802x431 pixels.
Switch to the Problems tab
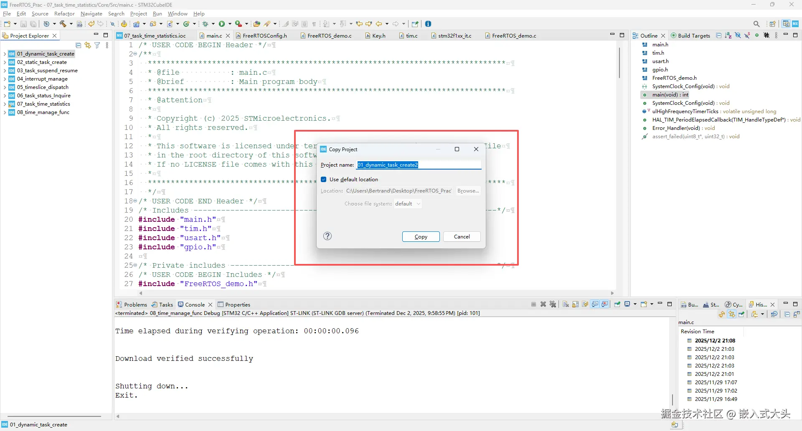(132, 304)
